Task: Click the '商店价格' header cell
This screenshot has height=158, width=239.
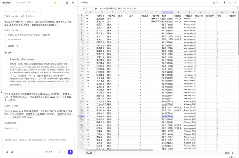Action: (200, 16)
